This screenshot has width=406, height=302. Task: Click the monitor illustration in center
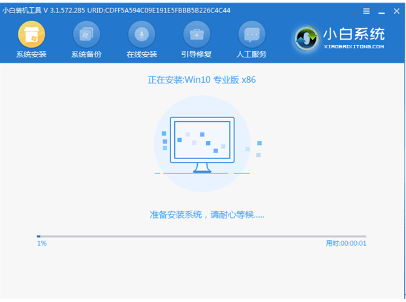point(202,142)
